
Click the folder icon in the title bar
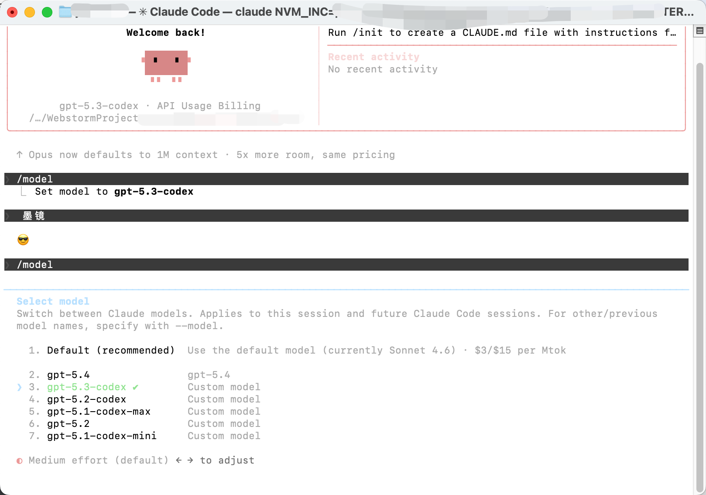(65, 12)
